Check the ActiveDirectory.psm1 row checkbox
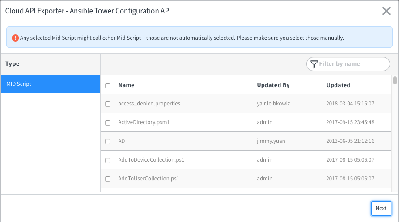This screenshot has height=222, width=399. 108,123
